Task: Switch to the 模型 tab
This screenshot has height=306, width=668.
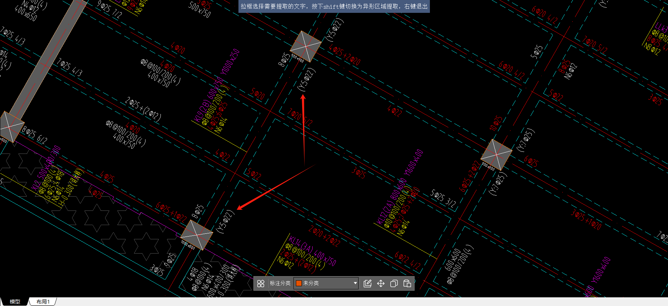Action: click(15, 301)
